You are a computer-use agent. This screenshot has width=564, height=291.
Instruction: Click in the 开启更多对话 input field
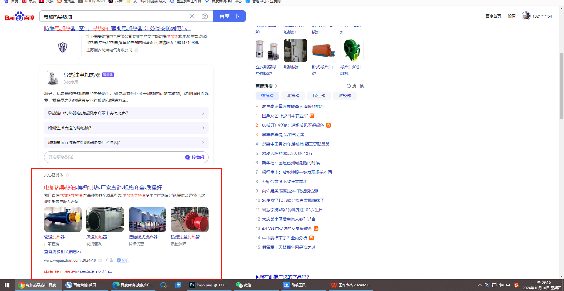pos(113,157)
